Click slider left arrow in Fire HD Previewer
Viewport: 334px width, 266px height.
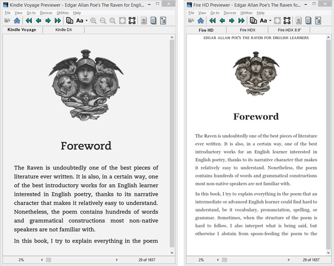(218, 260)
